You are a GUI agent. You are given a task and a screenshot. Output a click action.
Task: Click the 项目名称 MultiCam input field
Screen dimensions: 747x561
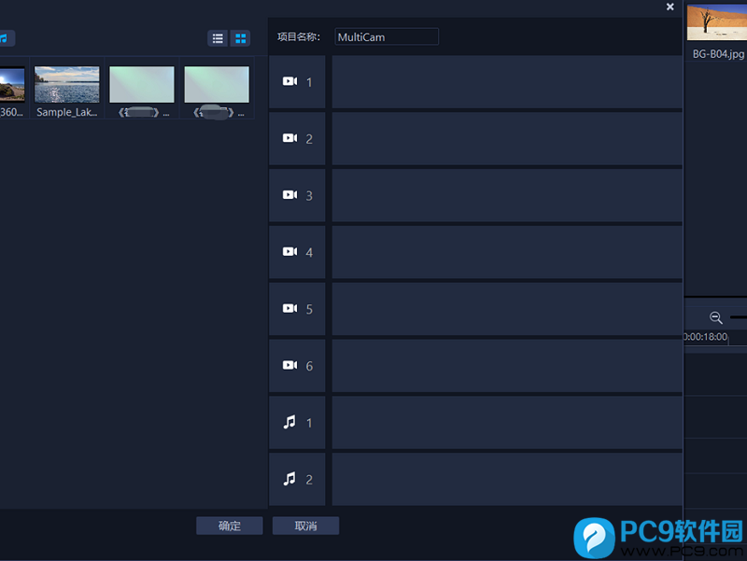point(387,36)
